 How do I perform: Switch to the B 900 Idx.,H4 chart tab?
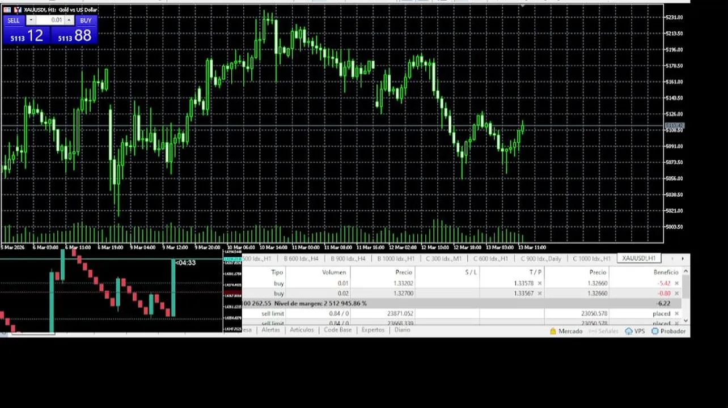[348, 258]
